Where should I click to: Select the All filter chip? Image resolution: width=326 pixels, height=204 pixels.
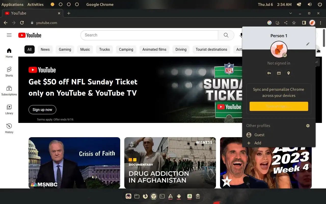coord(30,49)
